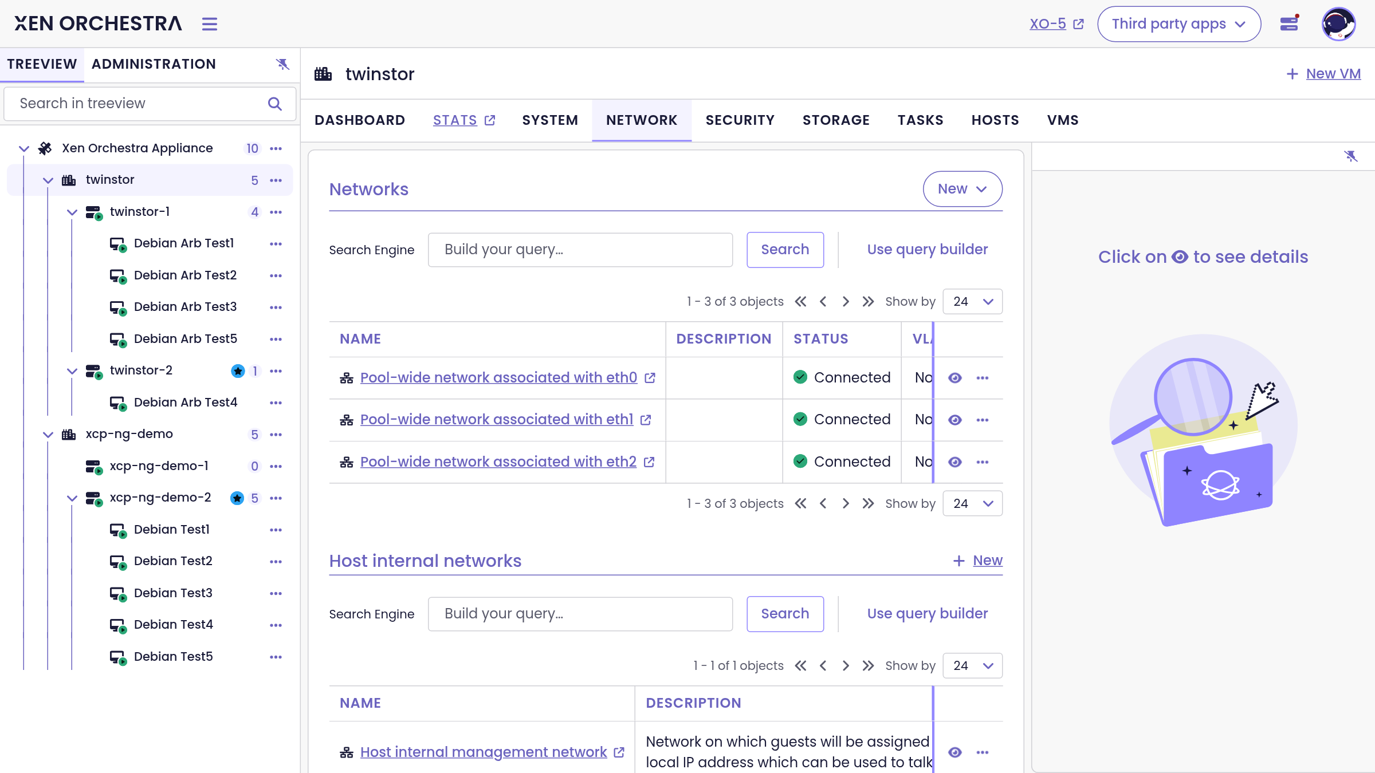
Task: Open the Networks New dropdown button
Action: 962,189
